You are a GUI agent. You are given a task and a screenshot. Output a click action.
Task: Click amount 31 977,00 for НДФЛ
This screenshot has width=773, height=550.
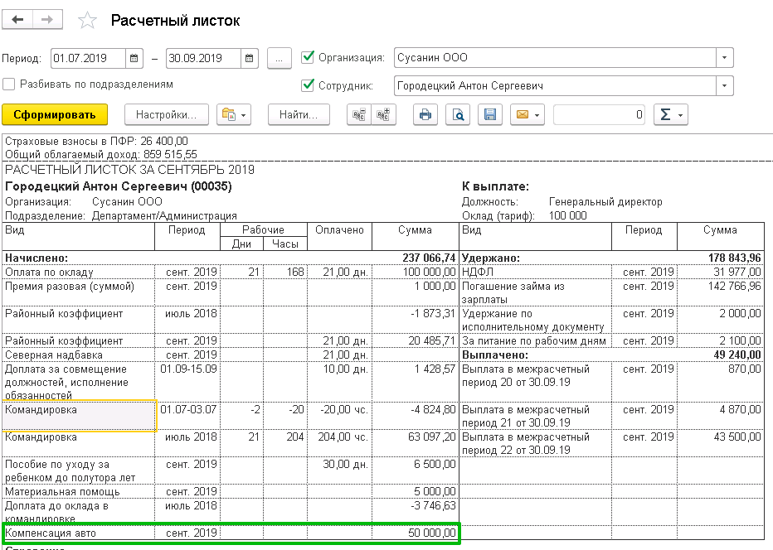[737, 272]
